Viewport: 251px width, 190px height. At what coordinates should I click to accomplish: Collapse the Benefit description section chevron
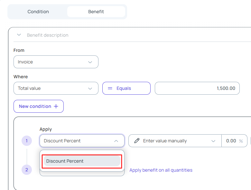(x=19, y=35)
